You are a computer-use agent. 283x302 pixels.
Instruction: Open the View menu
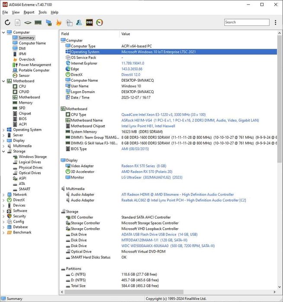[x=16, y=12]
